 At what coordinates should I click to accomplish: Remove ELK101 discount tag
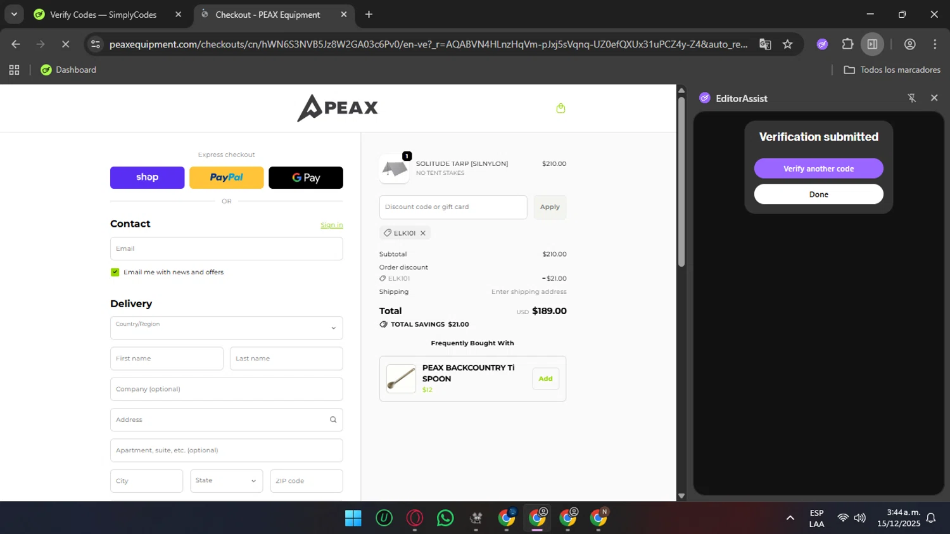(423, 233)
